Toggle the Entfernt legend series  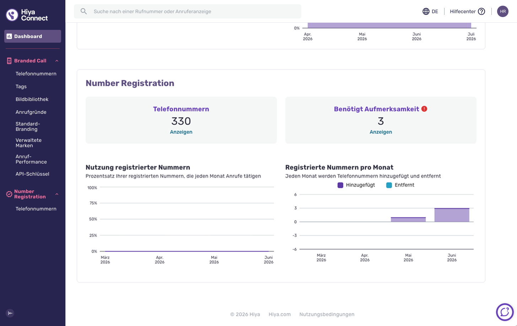click(400, 185)
